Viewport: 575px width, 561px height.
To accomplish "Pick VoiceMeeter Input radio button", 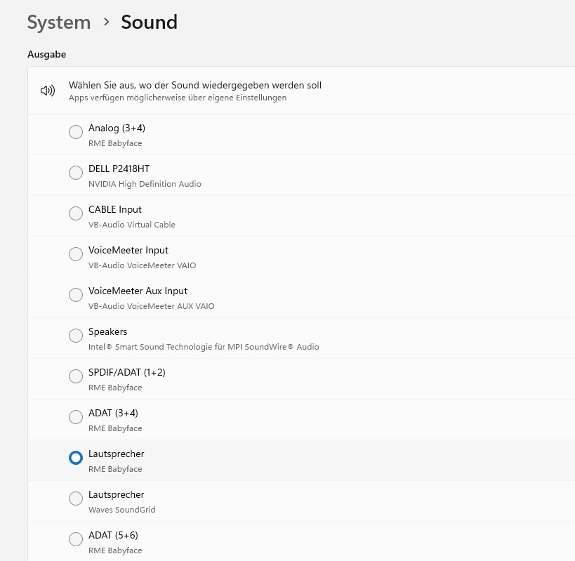I will click(x=76, y=254).
